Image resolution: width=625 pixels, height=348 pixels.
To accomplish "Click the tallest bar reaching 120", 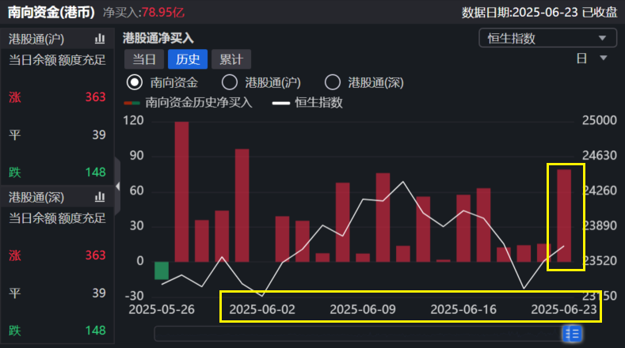I will [x=181, y=191].
